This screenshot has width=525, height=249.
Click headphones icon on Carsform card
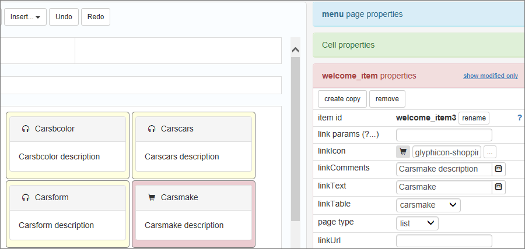26,197
